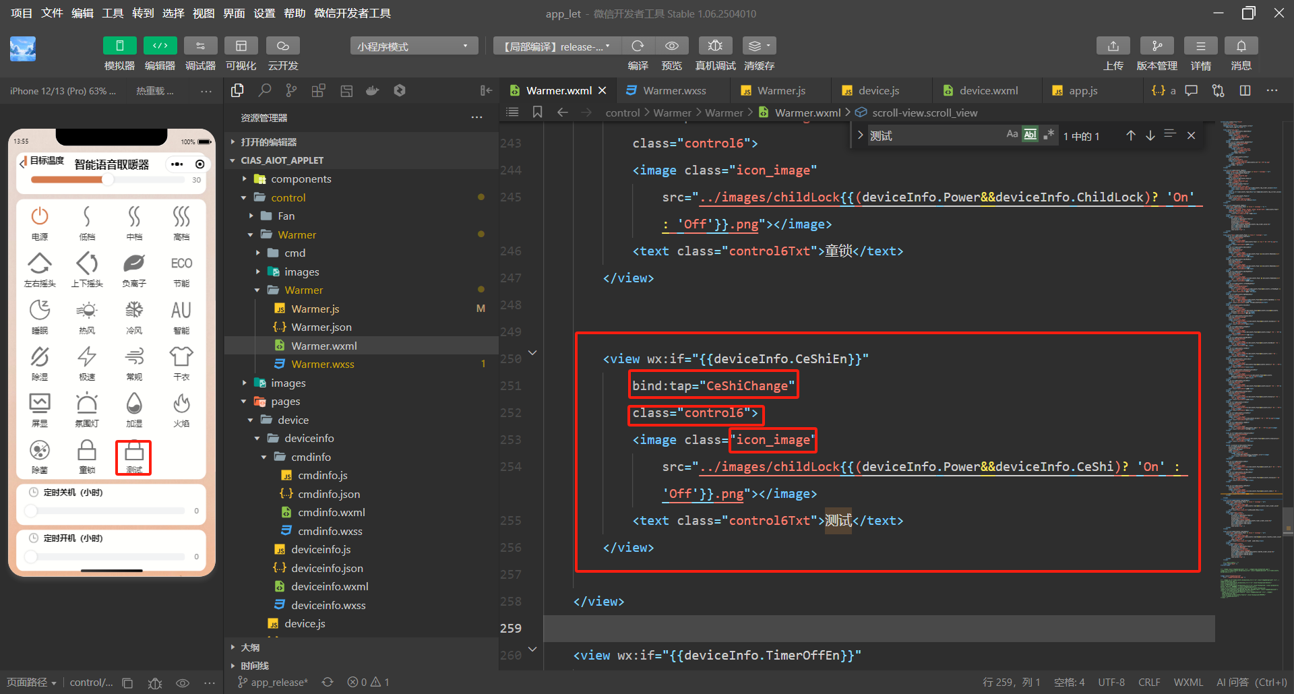The height and width of the screenshot is (694, 1294).
Task: Open the 工具 menu
Action: tap(113, 13)
